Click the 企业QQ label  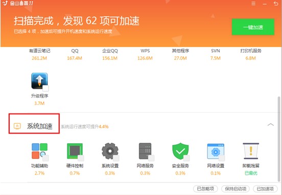click(110, 51)
